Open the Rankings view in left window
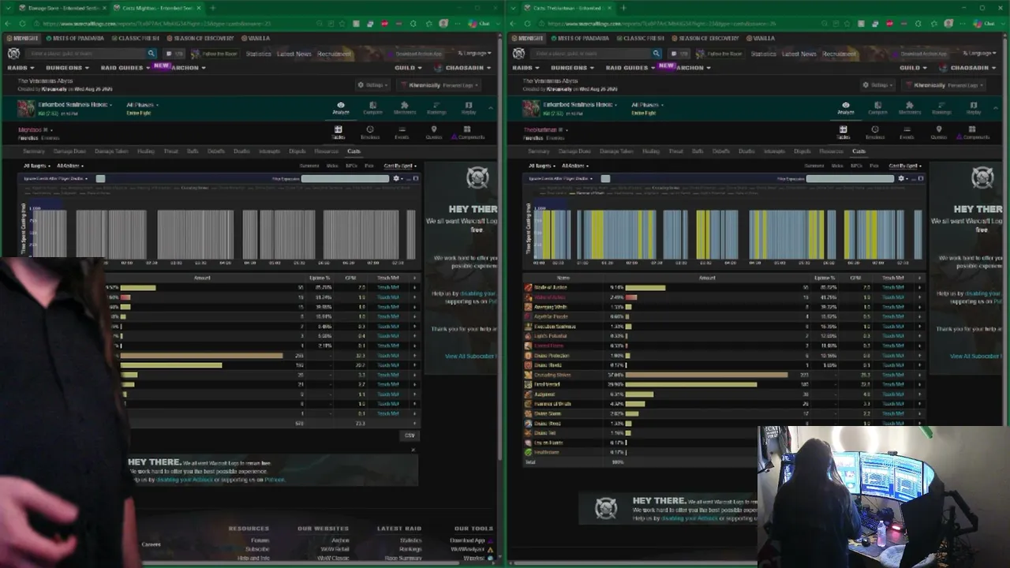The height and width of the screenshot is (568, 1010). pyautogui.click(x=436, y=108)
